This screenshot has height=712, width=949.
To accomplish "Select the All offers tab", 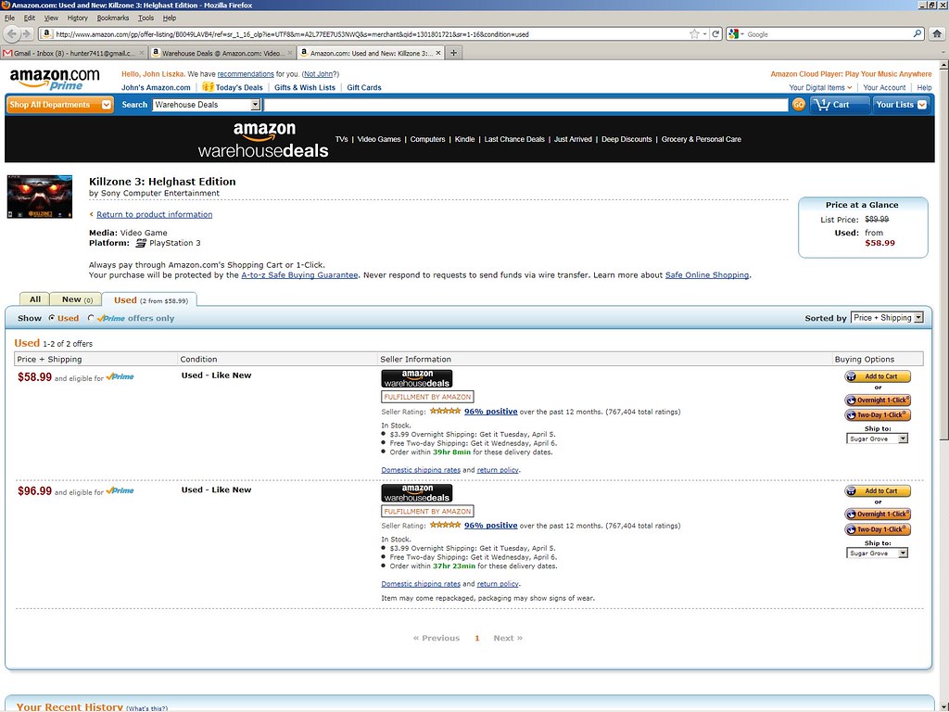I will click(x=35, y=299).
